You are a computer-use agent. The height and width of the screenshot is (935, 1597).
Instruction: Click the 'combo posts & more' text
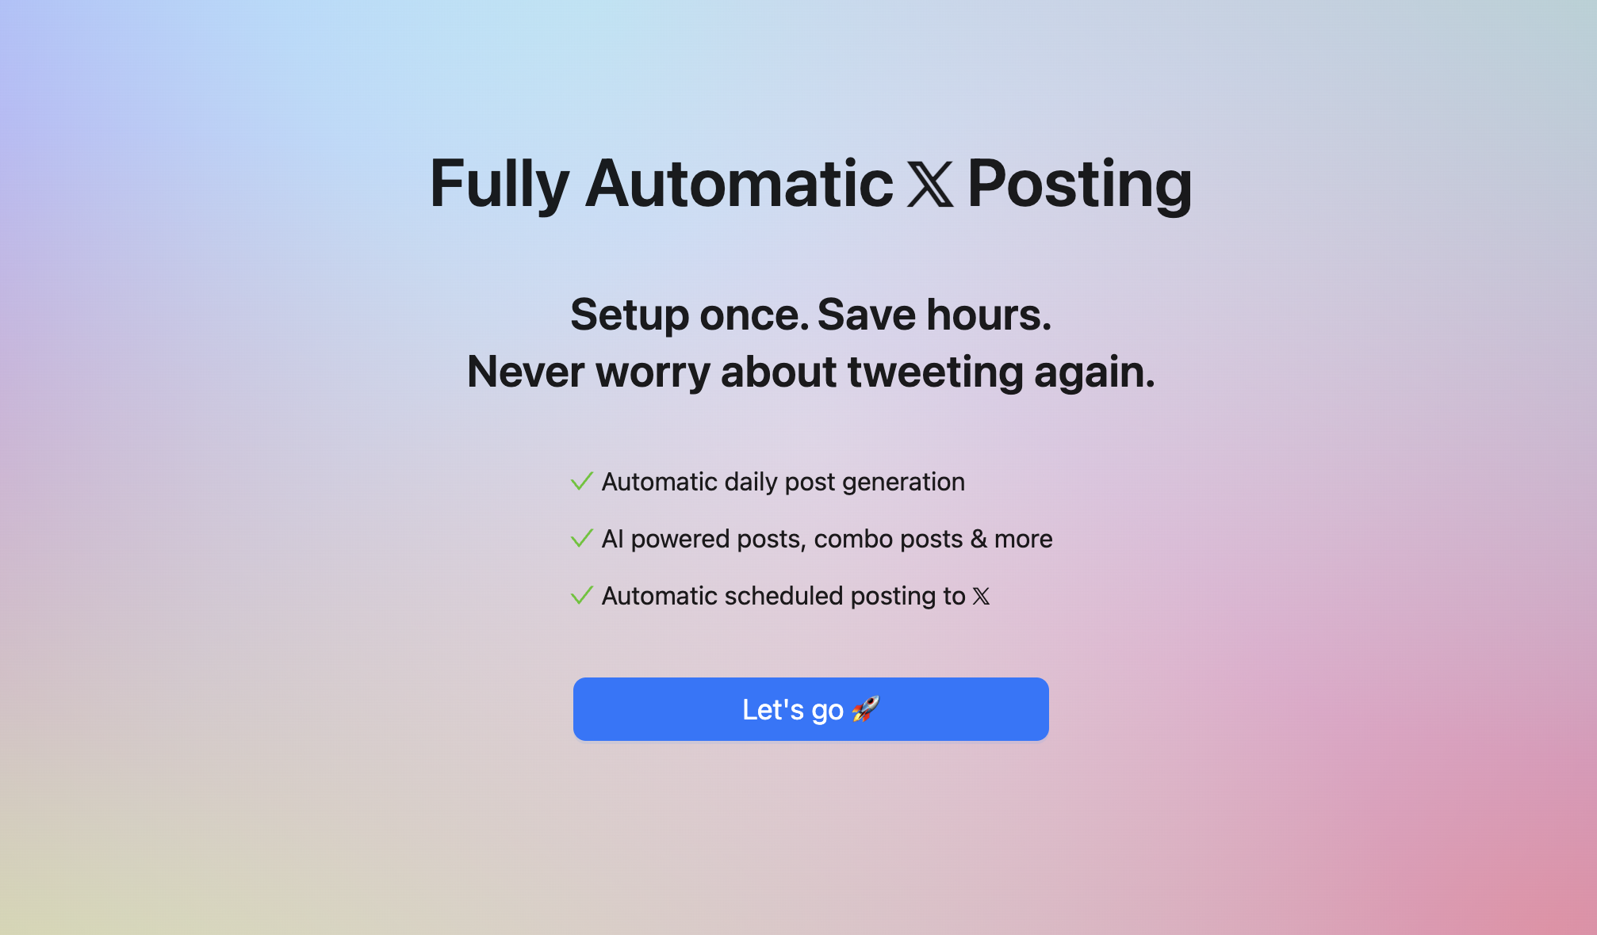[x=933, y=539]
